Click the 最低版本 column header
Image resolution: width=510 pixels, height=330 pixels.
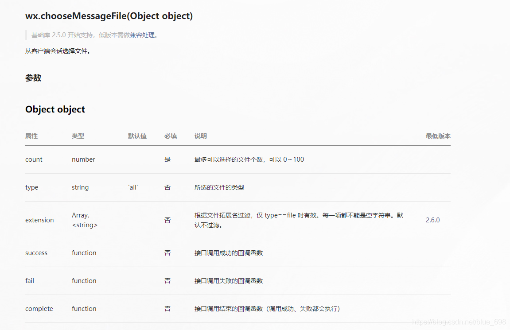[438, 136]
